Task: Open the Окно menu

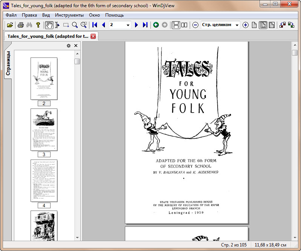Action: point(94,15)
